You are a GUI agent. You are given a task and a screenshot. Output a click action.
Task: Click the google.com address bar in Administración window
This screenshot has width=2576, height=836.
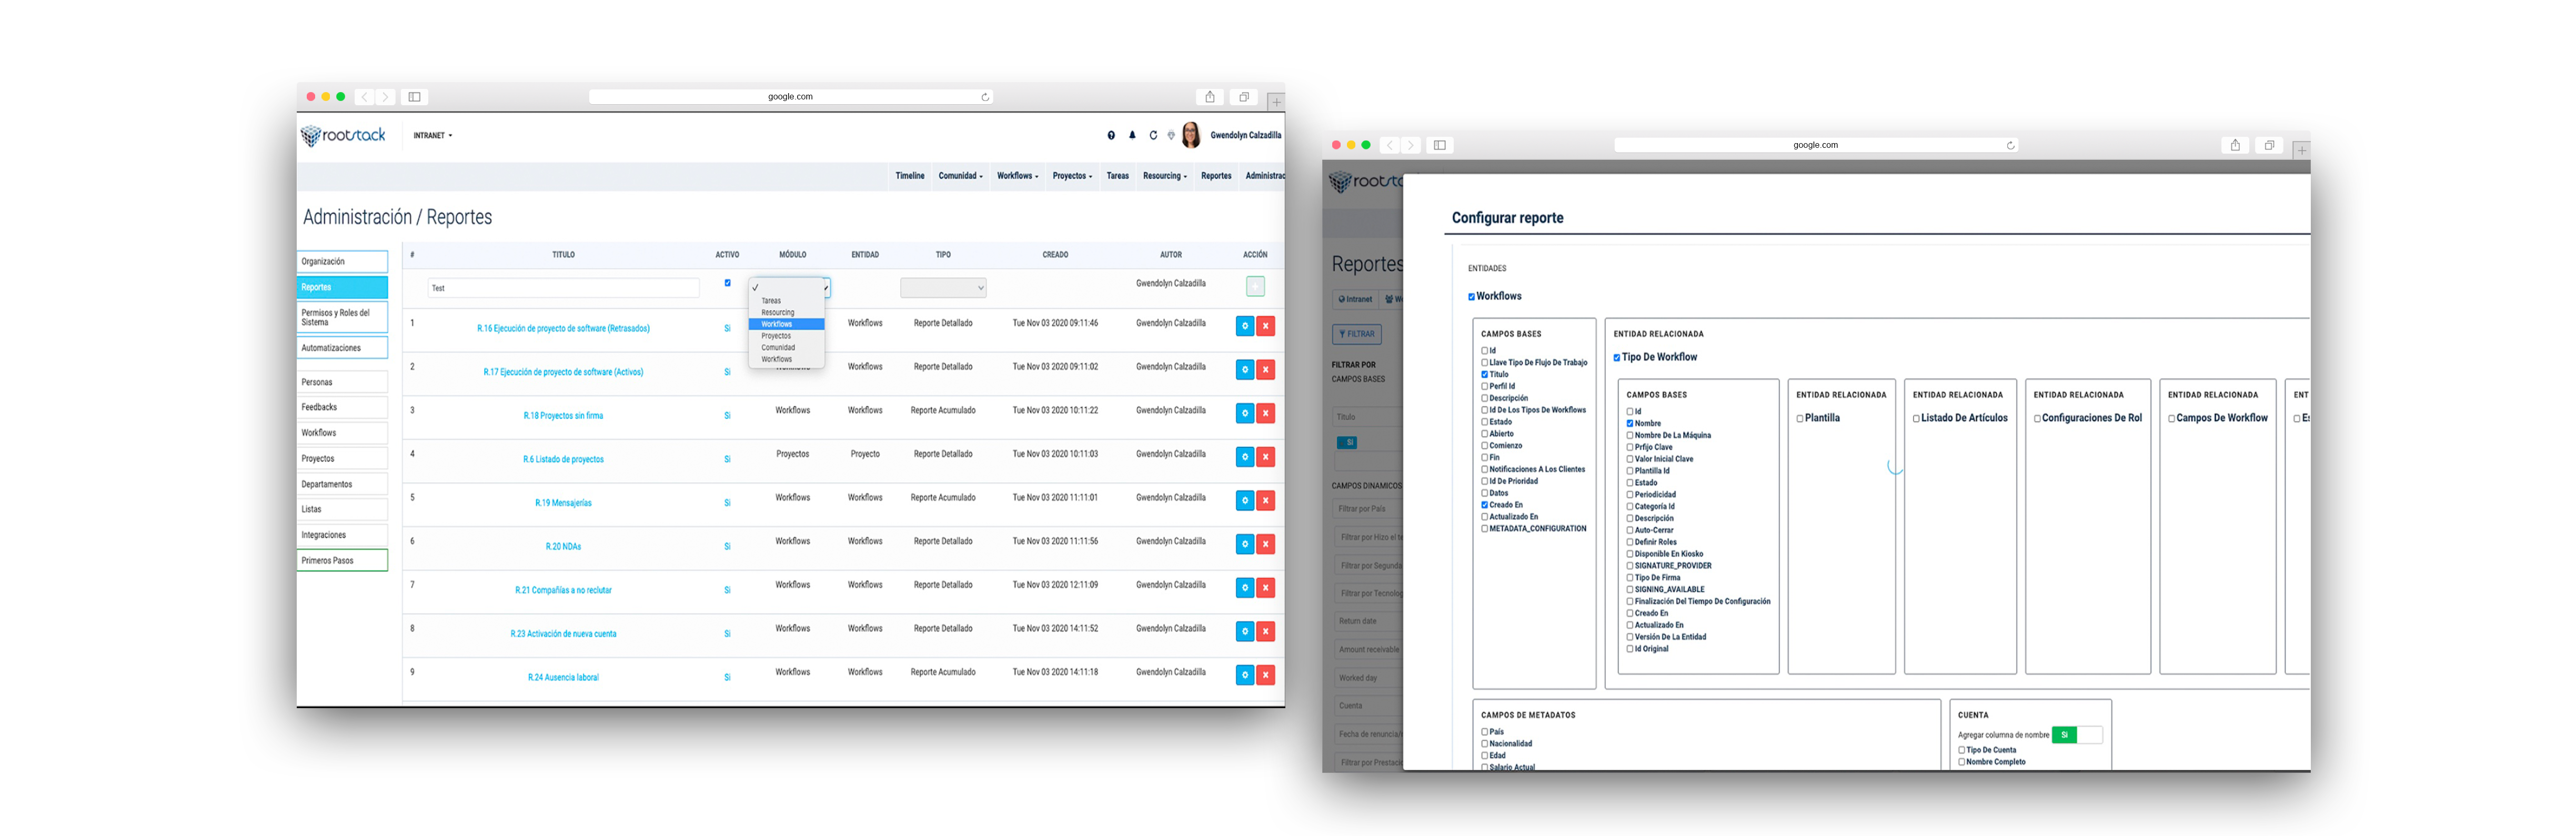click(790, 97)
